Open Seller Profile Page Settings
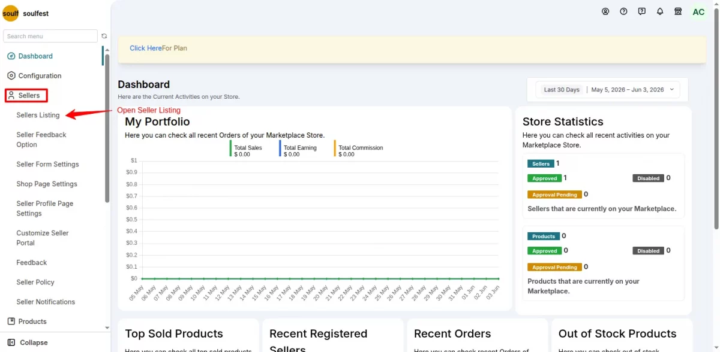The width and height of the screenshot is (720, 352). tap(45, 208)
